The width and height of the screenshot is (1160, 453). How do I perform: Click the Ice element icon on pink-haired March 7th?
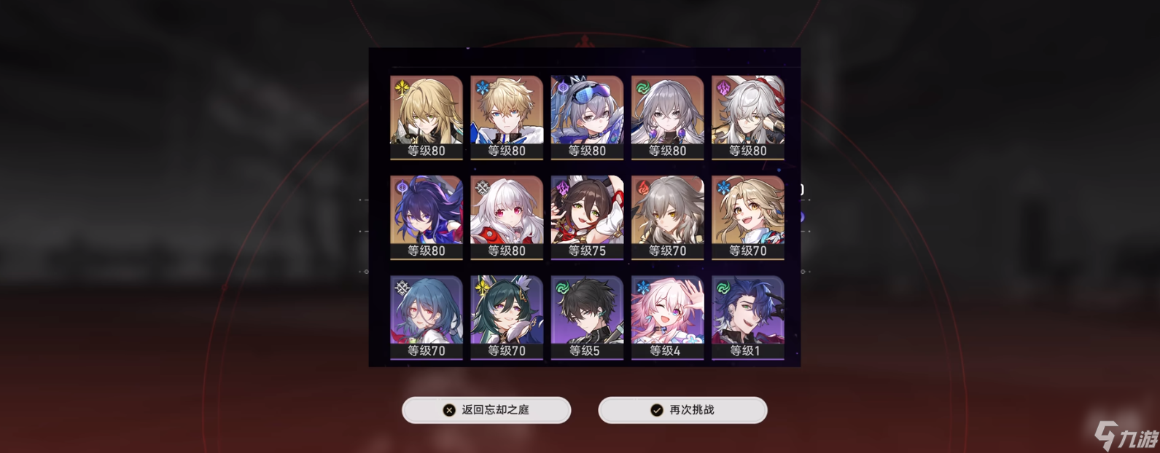[643, 288]
